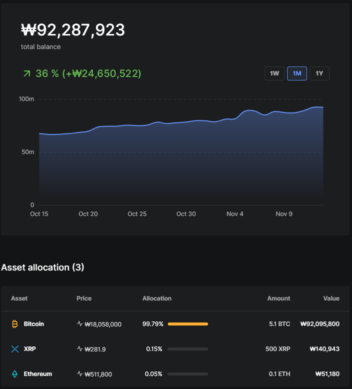Click the pulse icon beside ₩511,800
Image resolution: width=352 pixels, height=389 pixels.
80,373
